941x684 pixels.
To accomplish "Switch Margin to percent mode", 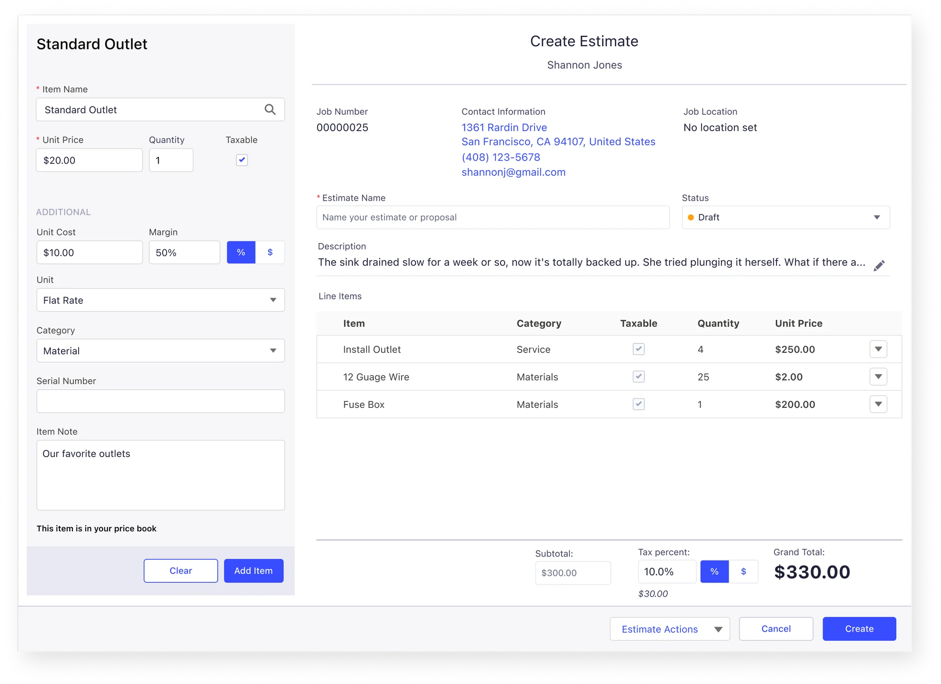I will (241, 252).
